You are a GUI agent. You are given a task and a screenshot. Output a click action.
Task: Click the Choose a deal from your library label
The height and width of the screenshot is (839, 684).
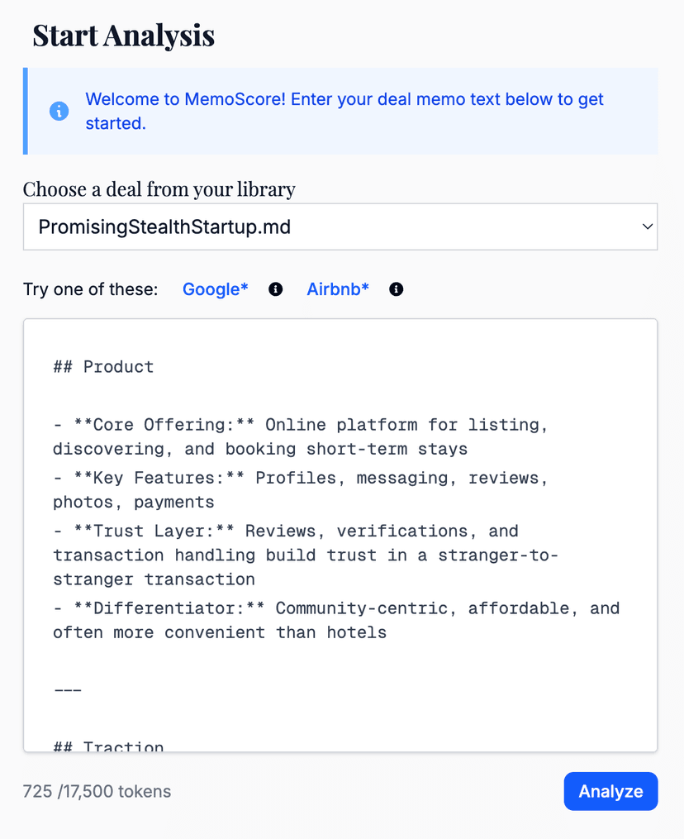tap(159, 189)
